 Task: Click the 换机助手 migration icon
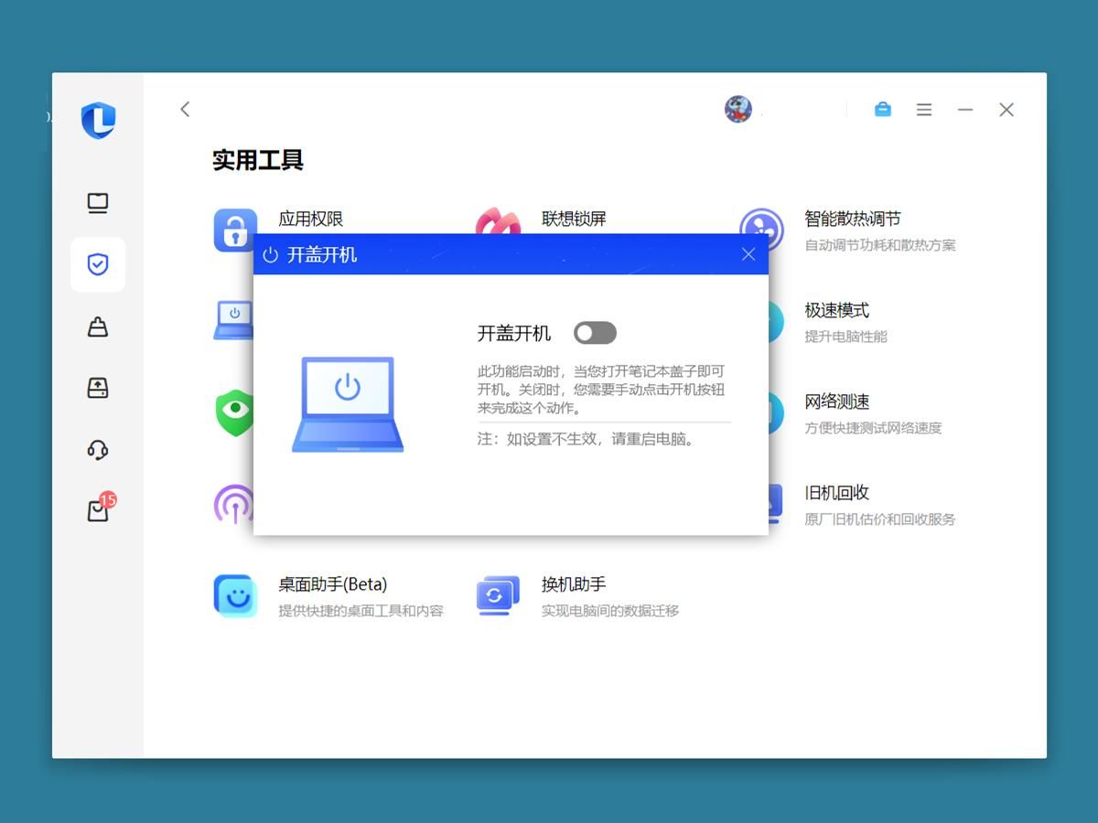click(x=497, y=595)
